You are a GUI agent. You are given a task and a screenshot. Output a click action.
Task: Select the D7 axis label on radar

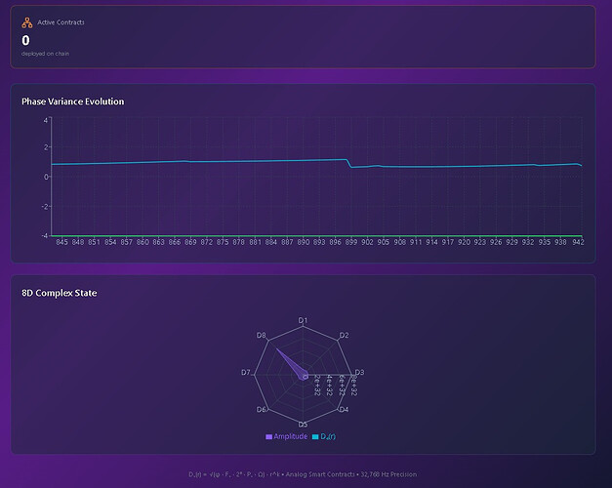(x=246, y=373)
